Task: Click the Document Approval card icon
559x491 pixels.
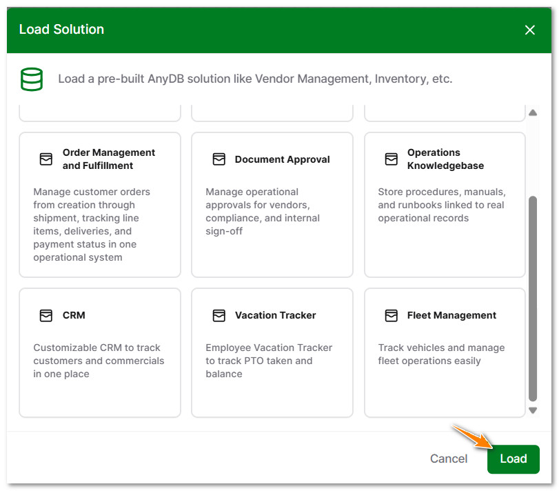Action: coord(218,159)
